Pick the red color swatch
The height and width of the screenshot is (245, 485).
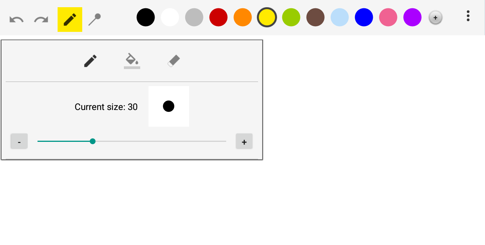[218, 17]
